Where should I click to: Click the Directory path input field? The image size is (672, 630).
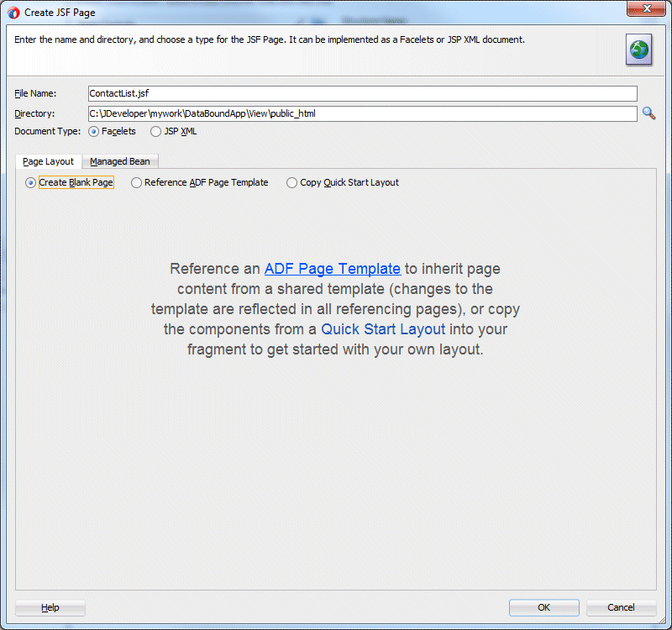coord(363,113)
